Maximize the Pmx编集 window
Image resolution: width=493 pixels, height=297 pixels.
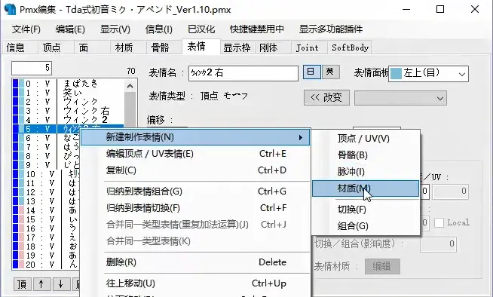(440, 10)
